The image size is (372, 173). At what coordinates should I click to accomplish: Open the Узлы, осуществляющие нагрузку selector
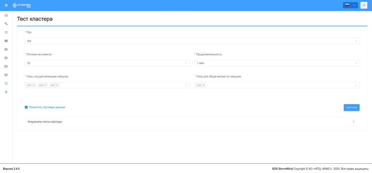[107, 85]
